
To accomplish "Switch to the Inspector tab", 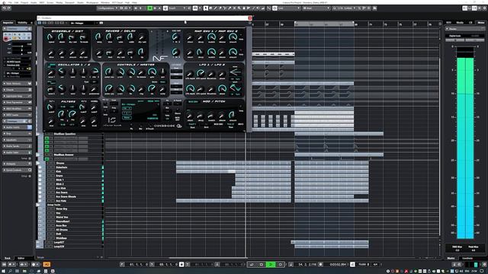I will (x=8, y=23).
